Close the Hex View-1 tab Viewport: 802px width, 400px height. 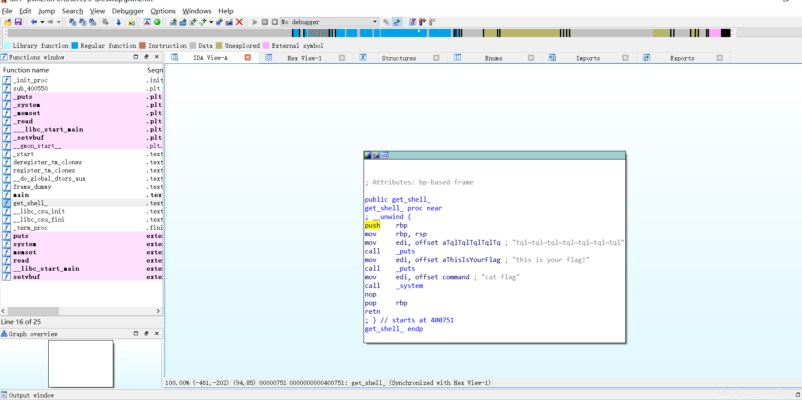click(x=342, y=58)
